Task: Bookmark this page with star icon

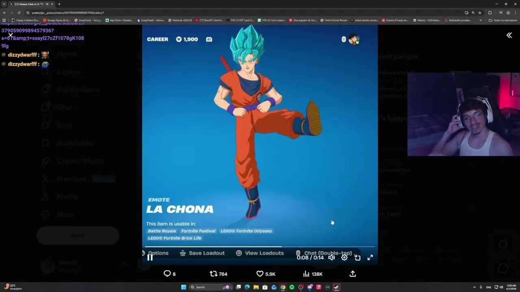Action: 479,13
